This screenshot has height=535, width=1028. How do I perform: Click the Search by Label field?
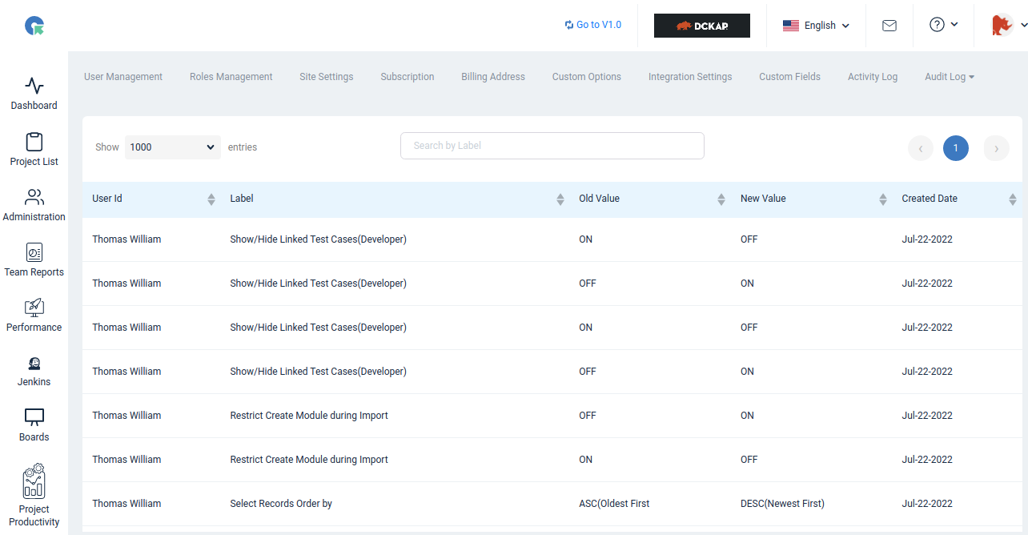(x=552, y=146)
